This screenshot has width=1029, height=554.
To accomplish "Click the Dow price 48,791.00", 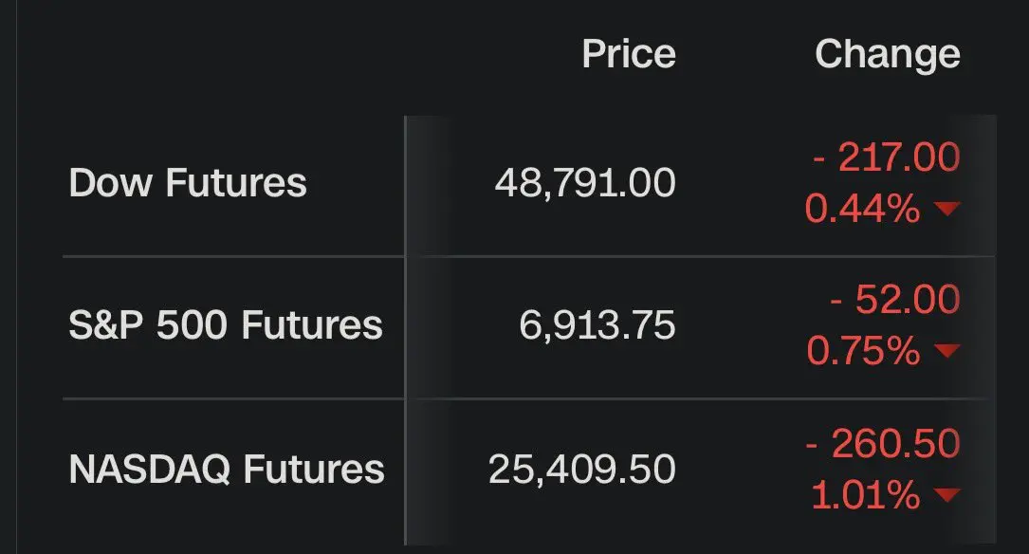I will pos(585,183).
